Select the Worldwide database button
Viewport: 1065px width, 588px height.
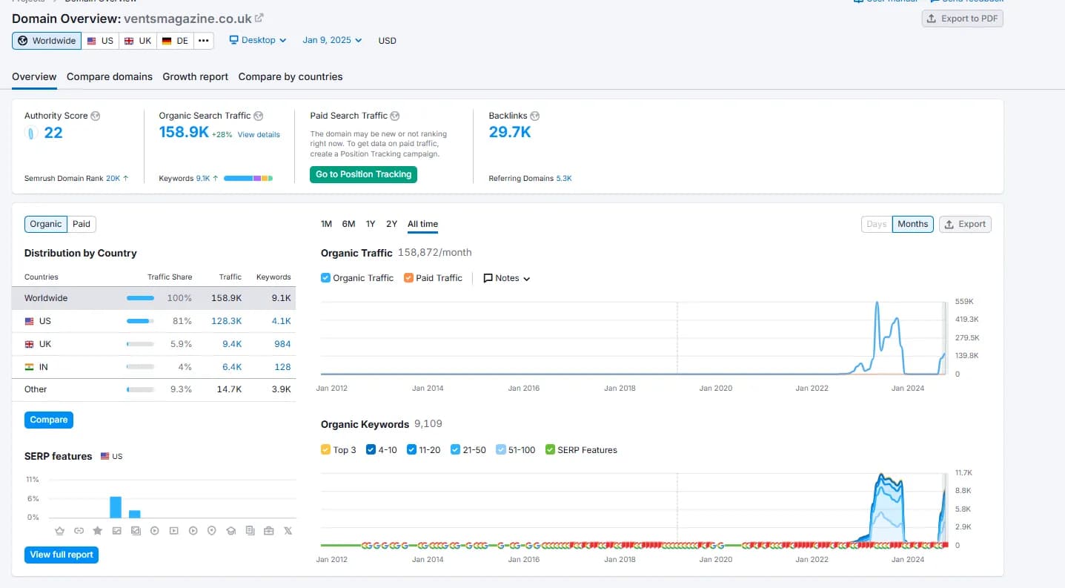[47, 40]
